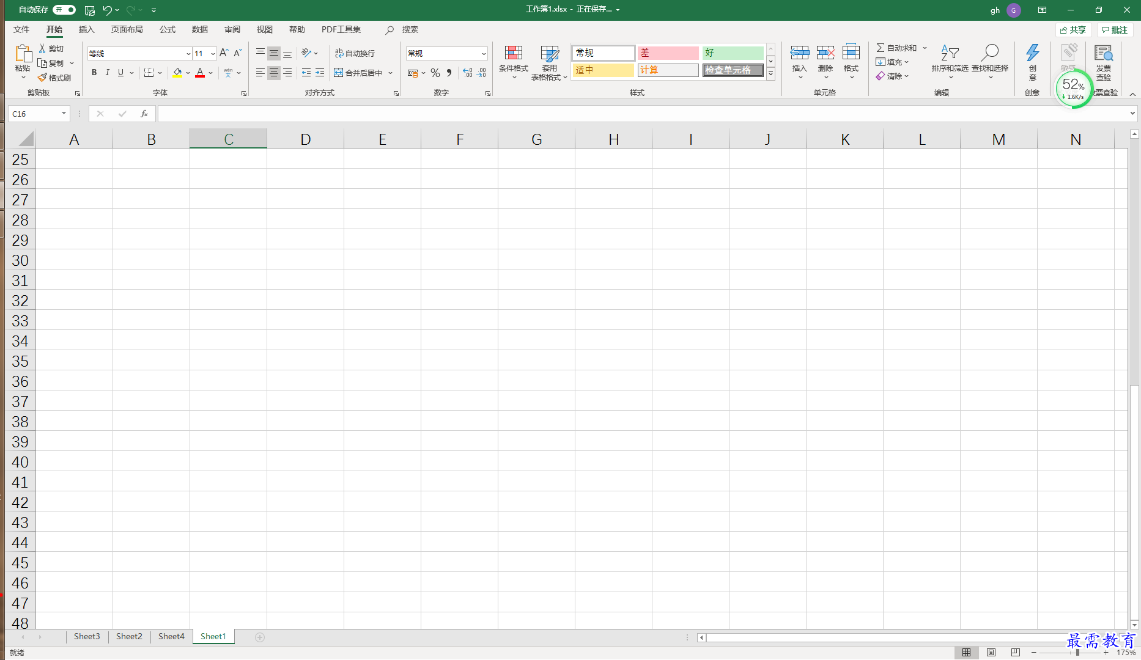
Task: Toggle align right
Action: click(287, 73)
